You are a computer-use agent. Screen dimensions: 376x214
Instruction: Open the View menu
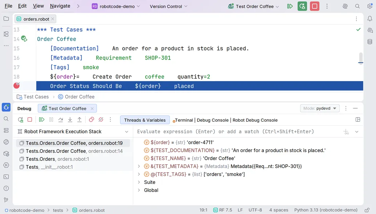(38, 6)
